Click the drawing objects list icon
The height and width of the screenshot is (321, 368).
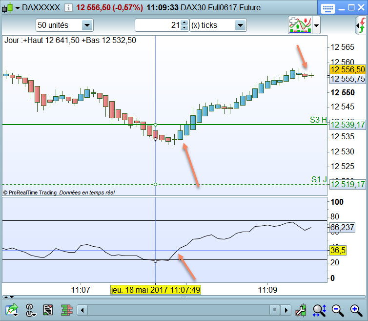click(x=48, y=310)
